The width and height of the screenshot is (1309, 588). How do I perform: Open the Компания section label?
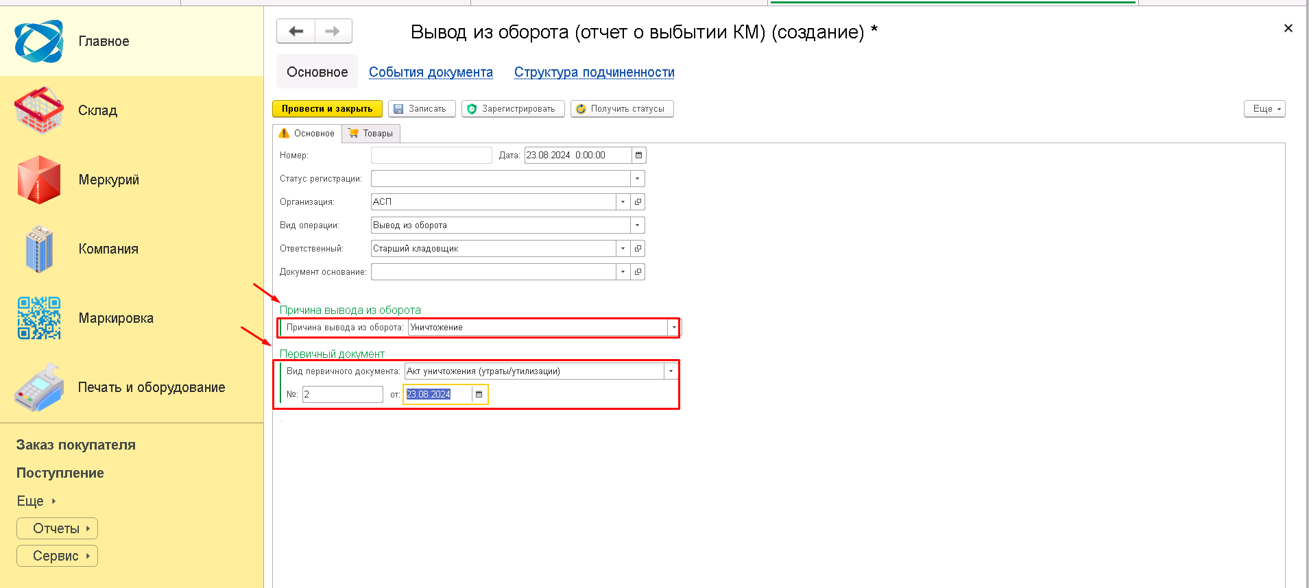(108, 249)
